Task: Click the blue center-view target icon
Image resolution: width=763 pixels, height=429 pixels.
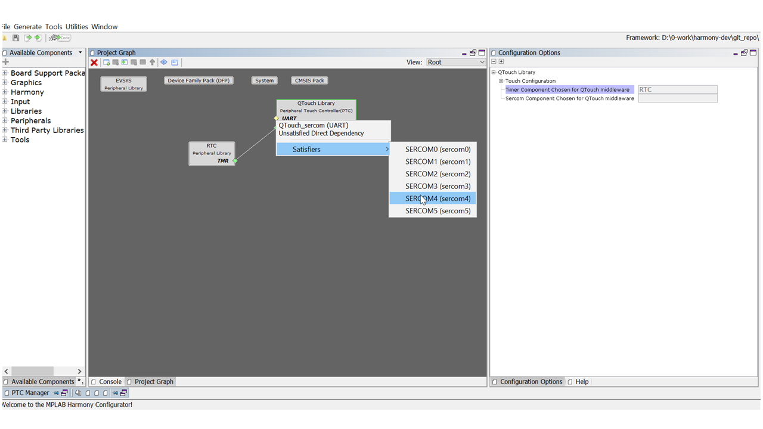Action: pos(164,63)
